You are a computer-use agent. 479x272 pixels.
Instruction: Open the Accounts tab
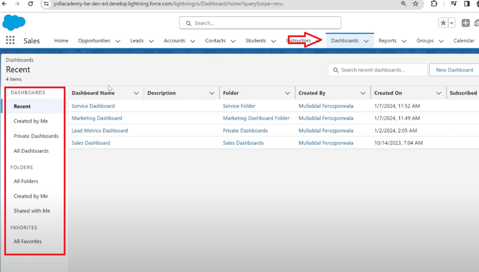point(174,41)
